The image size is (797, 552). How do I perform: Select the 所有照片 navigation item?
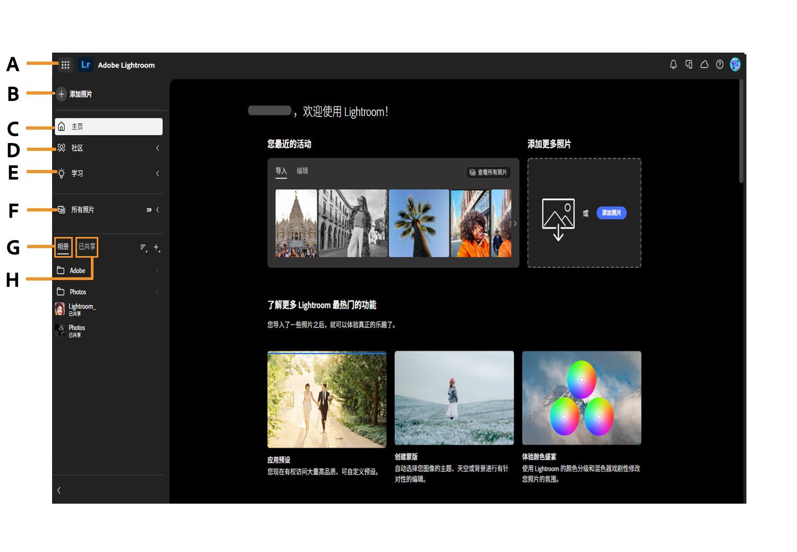coord(84,209)
